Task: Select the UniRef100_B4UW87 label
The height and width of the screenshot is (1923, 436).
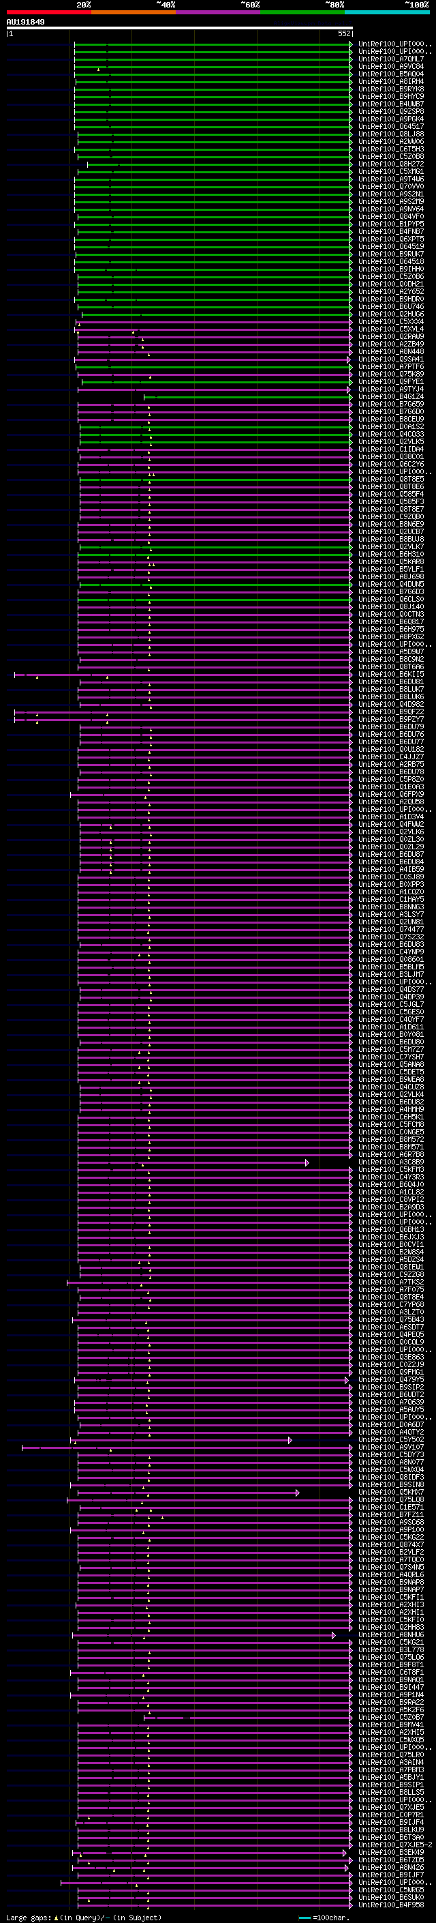Action: tap(391, 104)
